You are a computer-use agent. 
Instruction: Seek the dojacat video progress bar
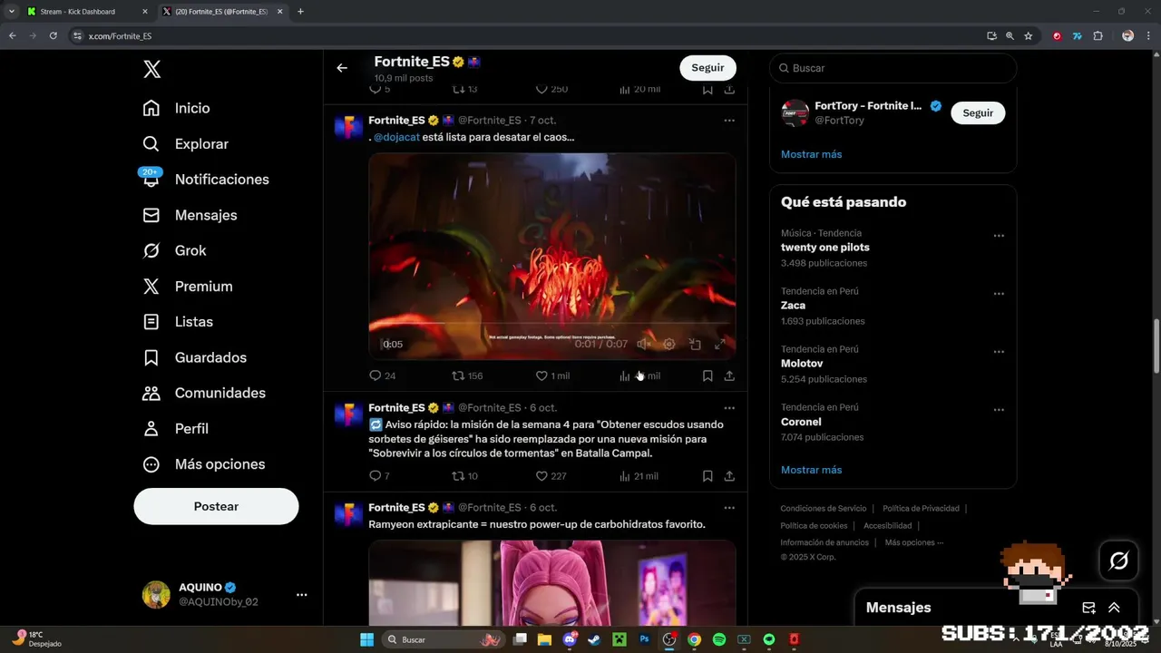coord(552,324)
